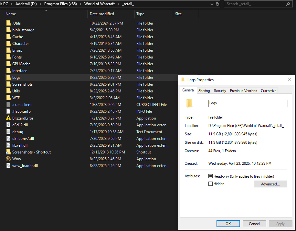This screenshot has height=231, width=296.
Task: Click Cancel in Logs Properties
Action: [254, 224]
